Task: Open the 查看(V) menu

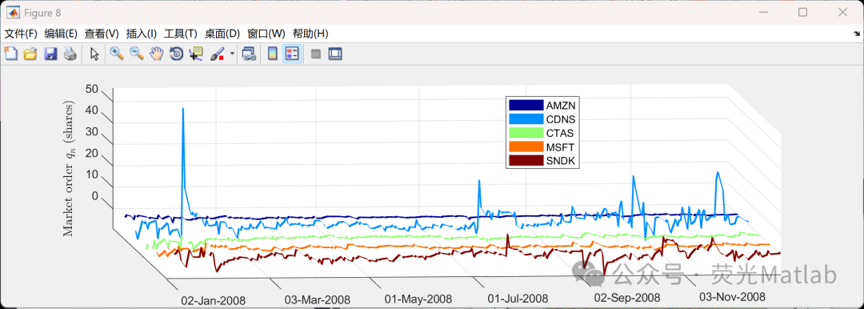Action: (x=102, y=34)
